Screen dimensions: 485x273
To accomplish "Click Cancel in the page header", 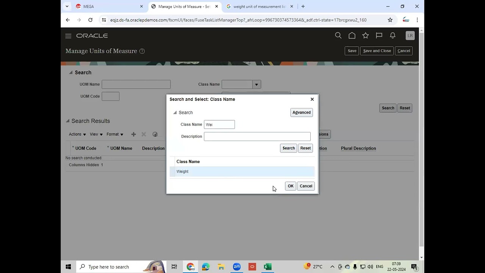I will [404, 51].
